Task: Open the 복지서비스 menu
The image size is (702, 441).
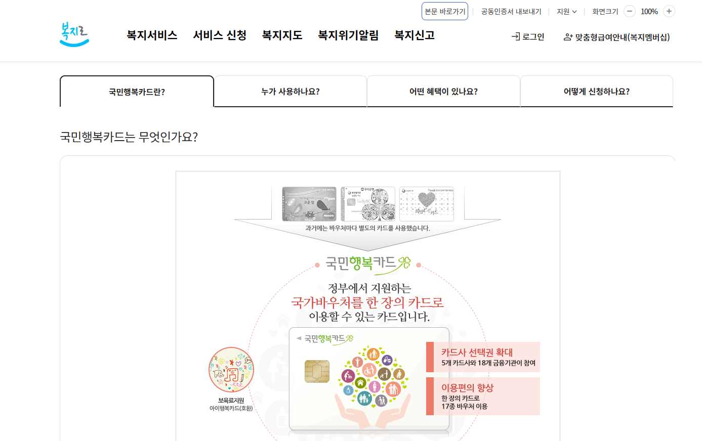Action: 152,35
